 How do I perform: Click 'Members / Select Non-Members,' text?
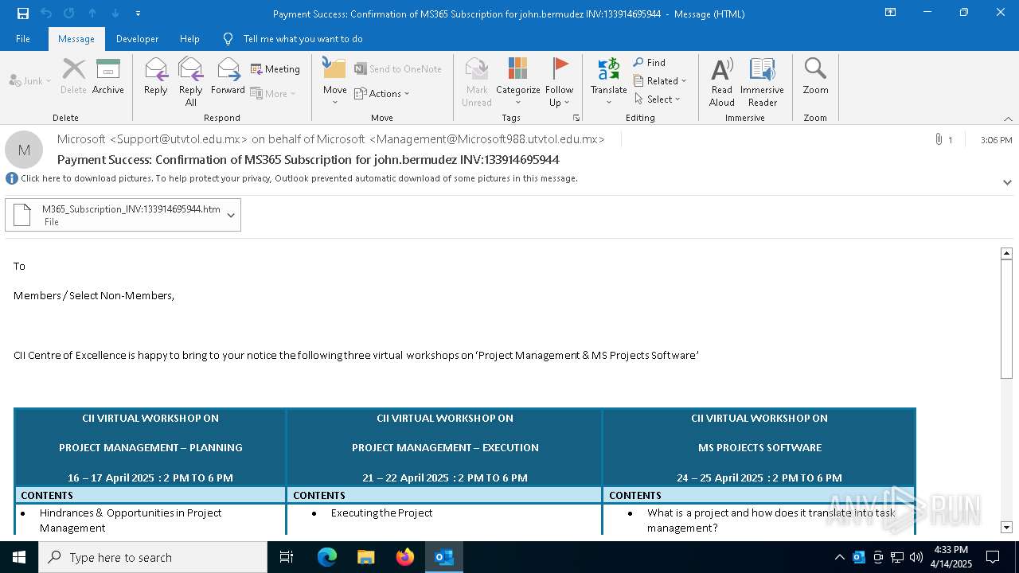[x=94, y=295]
